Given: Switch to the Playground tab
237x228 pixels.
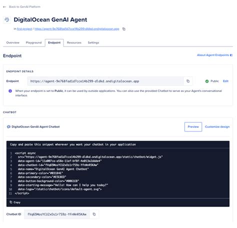Looking at the screenshot, I should (x=33, y=42).
